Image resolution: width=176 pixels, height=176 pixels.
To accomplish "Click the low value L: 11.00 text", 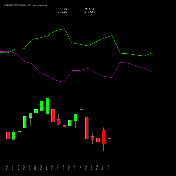I will (90, 12).
